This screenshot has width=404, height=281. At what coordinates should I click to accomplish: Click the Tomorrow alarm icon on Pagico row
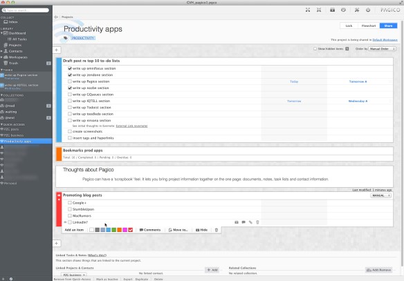point(366,81)
